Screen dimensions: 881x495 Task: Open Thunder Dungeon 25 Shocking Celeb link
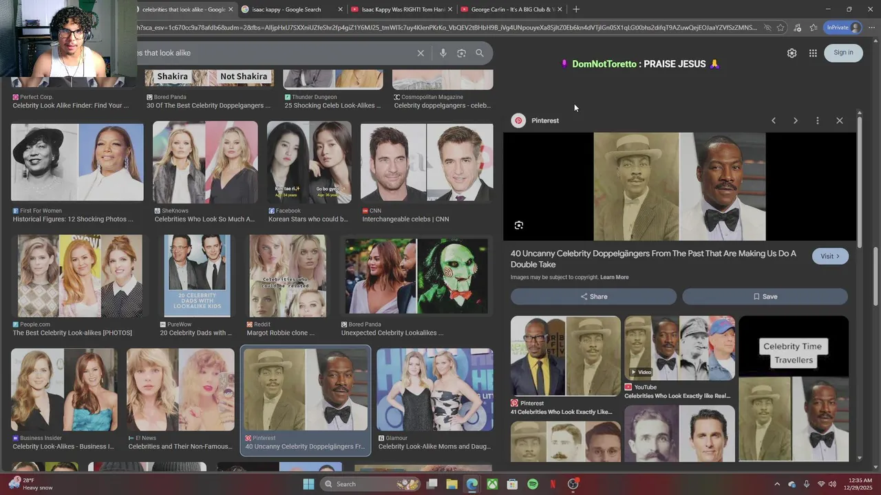coord(332,105)
